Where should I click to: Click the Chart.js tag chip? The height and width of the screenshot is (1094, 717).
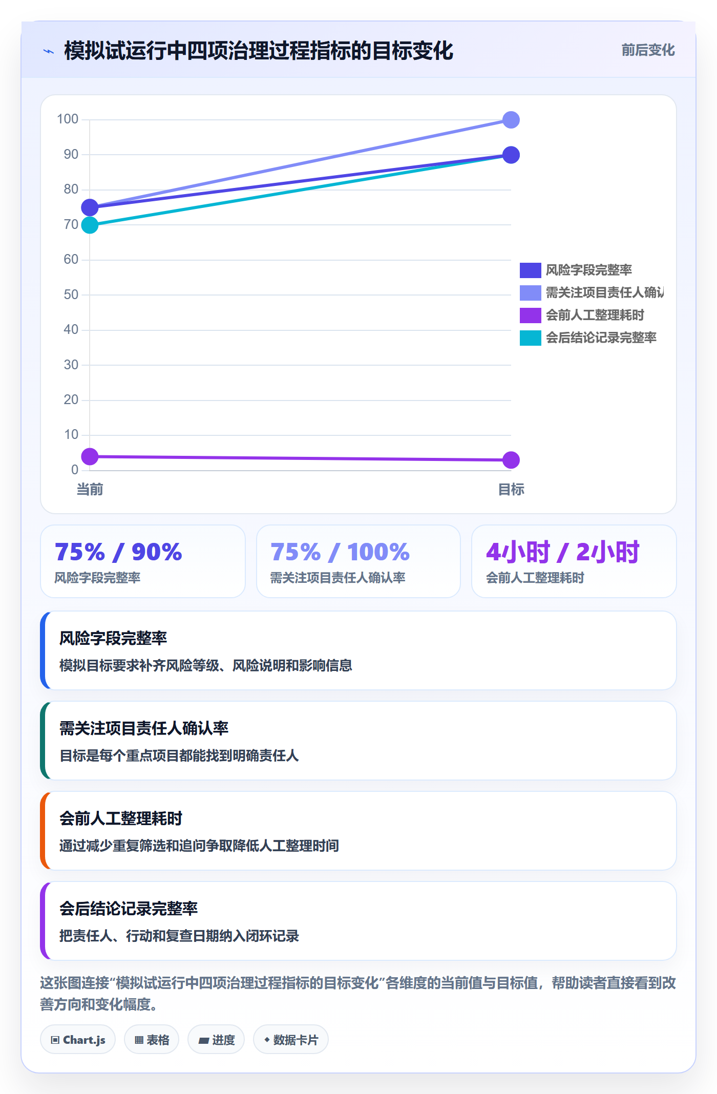(78, 1039)
